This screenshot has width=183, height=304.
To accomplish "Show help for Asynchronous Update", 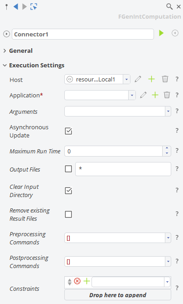I will tap(177, 131).
